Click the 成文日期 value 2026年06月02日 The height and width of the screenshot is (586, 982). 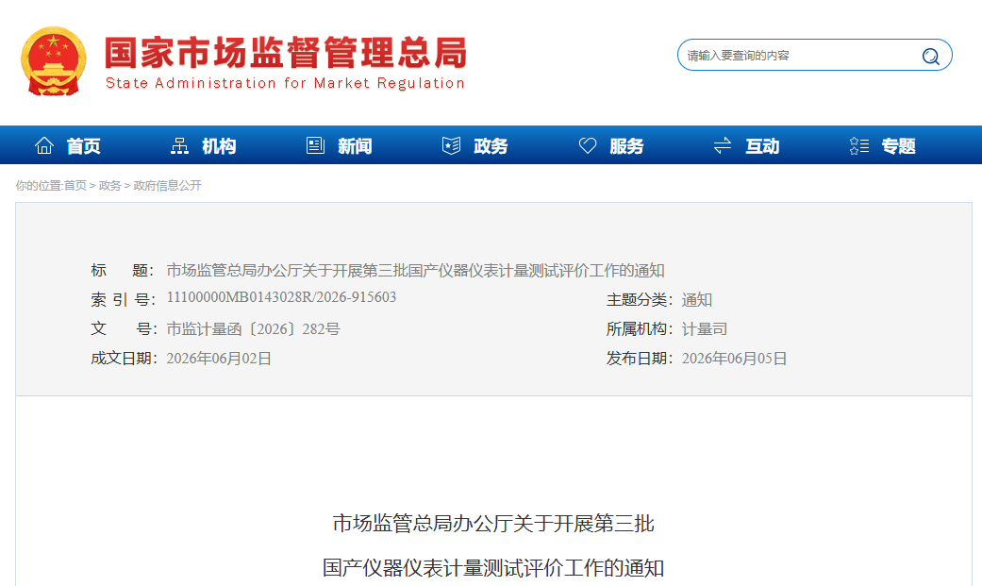click(219, 359)
